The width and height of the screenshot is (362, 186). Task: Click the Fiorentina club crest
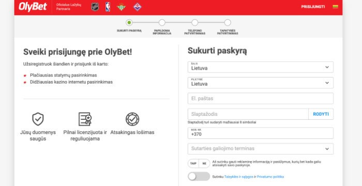click(x=138, y=7)
